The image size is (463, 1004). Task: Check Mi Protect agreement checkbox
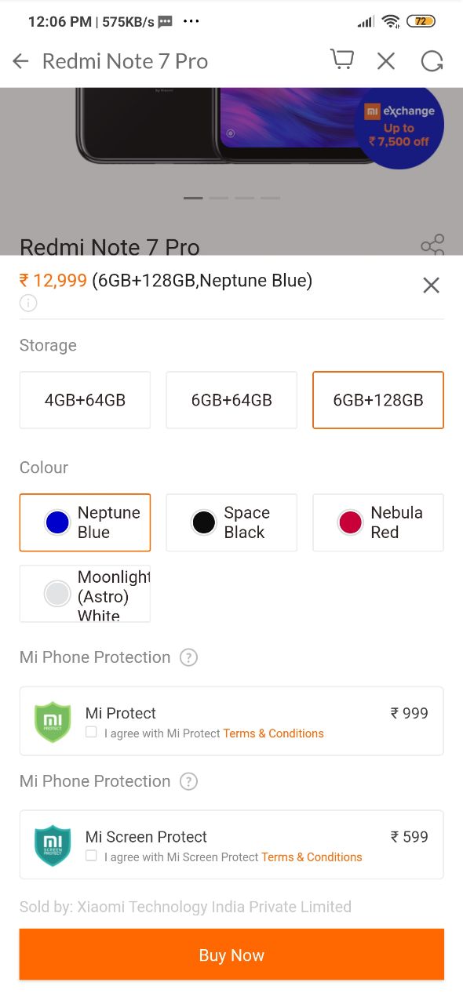click(x=91, y=732)
